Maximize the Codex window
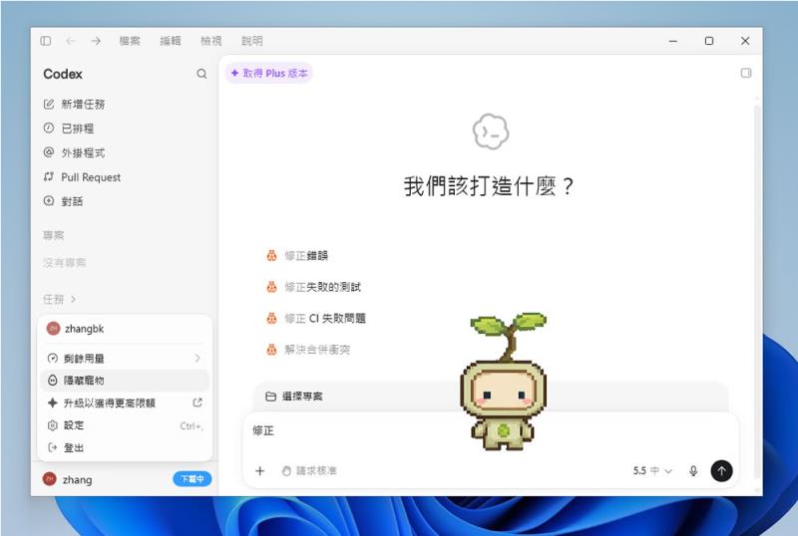This screenshot has height=536, width=798. pyautogui.click(x=709, y=41)
